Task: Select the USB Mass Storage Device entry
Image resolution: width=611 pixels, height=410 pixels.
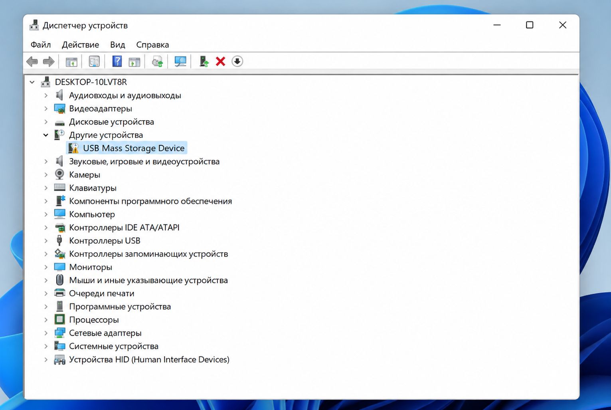Action: (x=134, y=148)
